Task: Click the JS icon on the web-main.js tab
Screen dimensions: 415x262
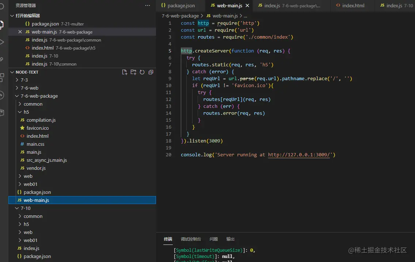Action: [x=213, y=5]
